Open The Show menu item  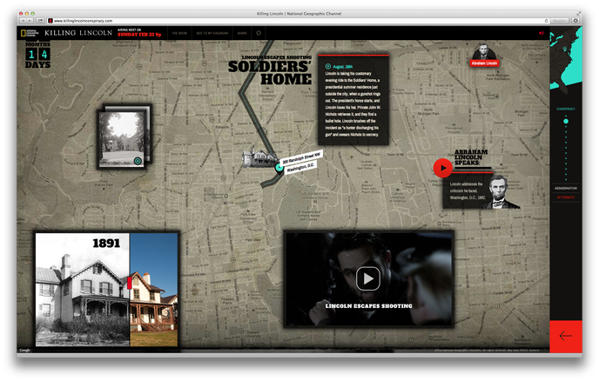pyautogui.click(x=179, y=33)
